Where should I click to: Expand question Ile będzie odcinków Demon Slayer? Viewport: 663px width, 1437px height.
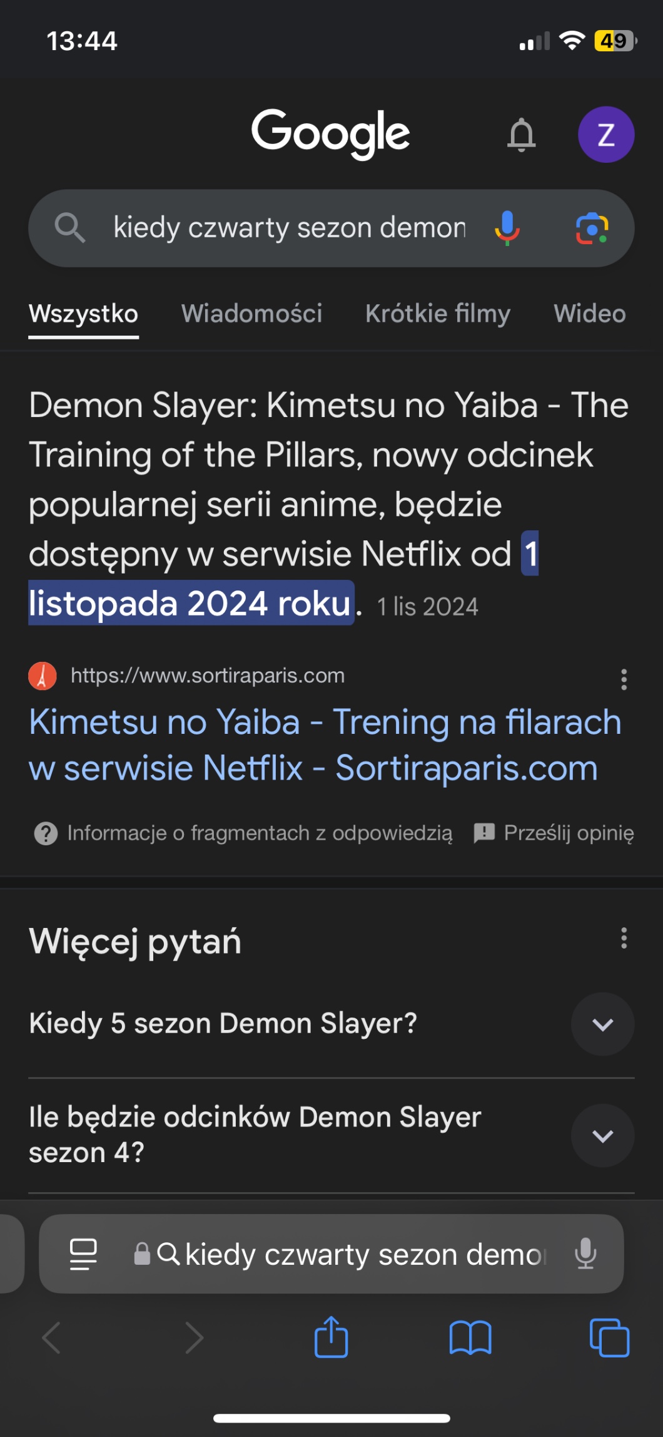pos(602,1136)
